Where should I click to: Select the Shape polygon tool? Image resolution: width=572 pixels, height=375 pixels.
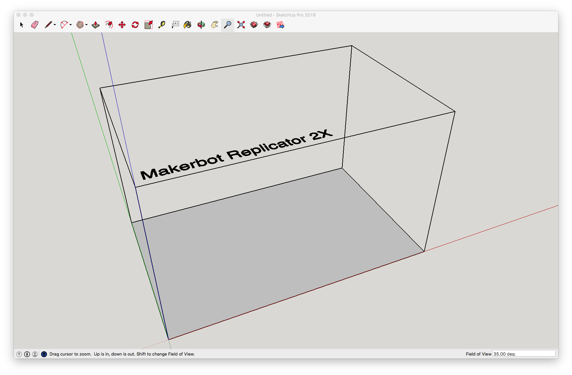pos(80,25)
